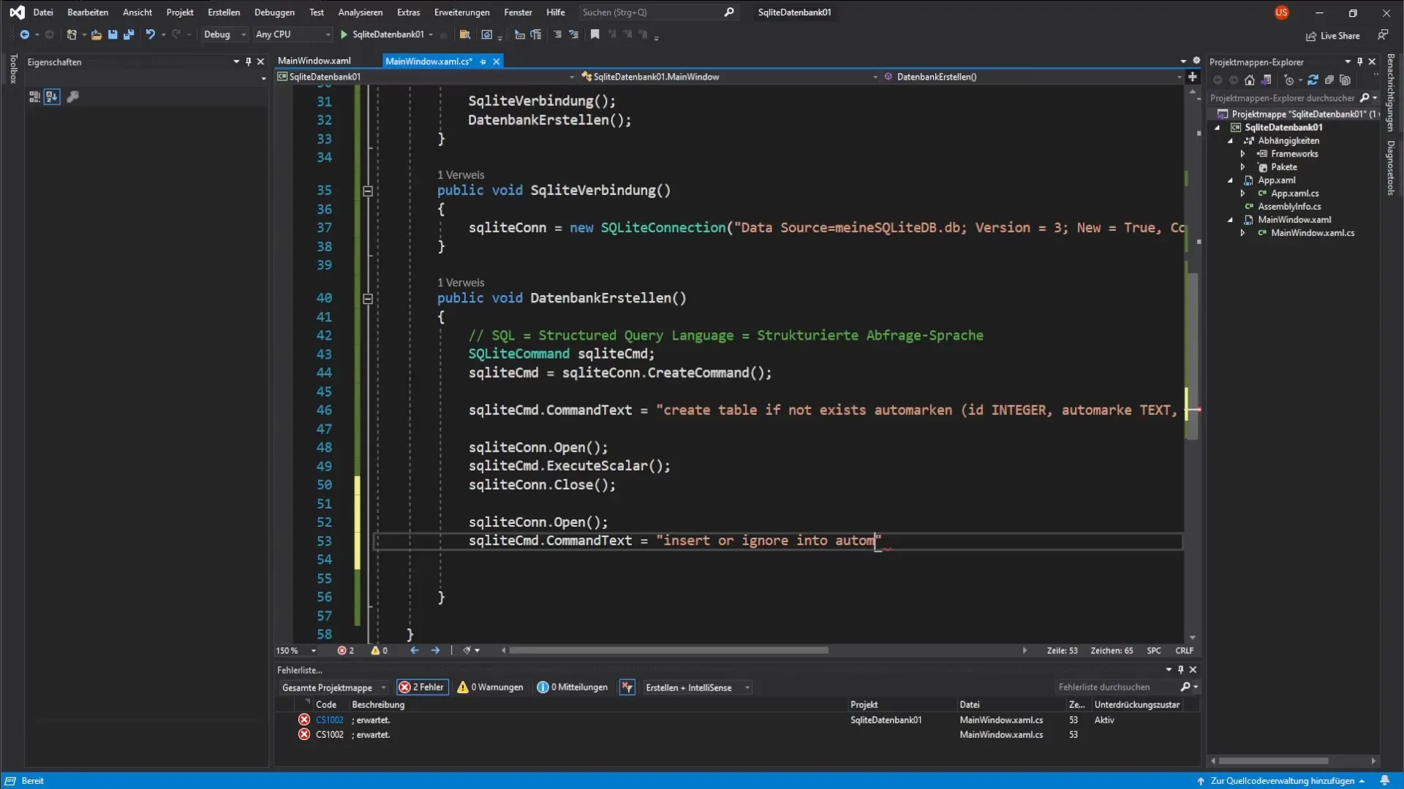This screenshot has width=1404, height=789.
Task: Open the notifications bell in status bar
Action: 1384,781
